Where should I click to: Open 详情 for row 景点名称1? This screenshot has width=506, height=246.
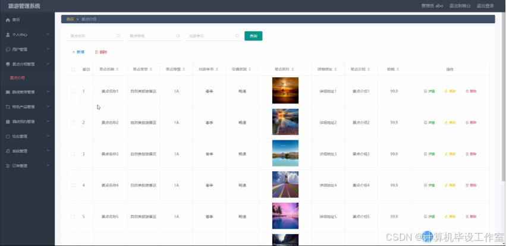(429, 92)
